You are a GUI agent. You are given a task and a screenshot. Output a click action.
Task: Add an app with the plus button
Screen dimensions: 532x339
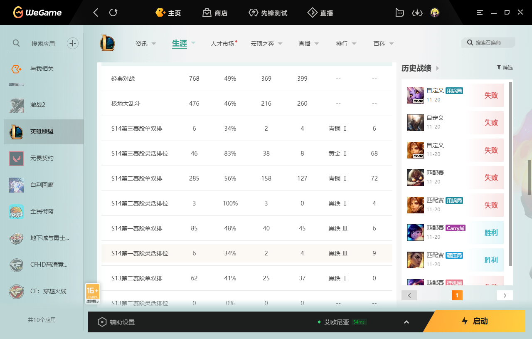click(73, 43)
